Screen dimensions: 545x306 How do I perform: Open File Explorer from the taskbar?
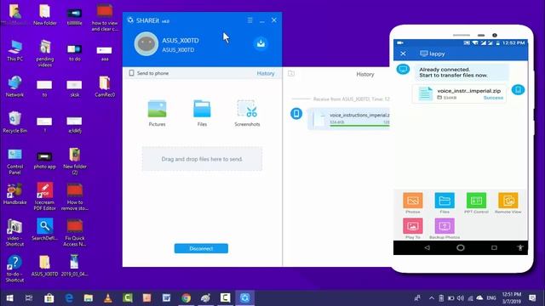pyautogui.click(x=89, y=297)
